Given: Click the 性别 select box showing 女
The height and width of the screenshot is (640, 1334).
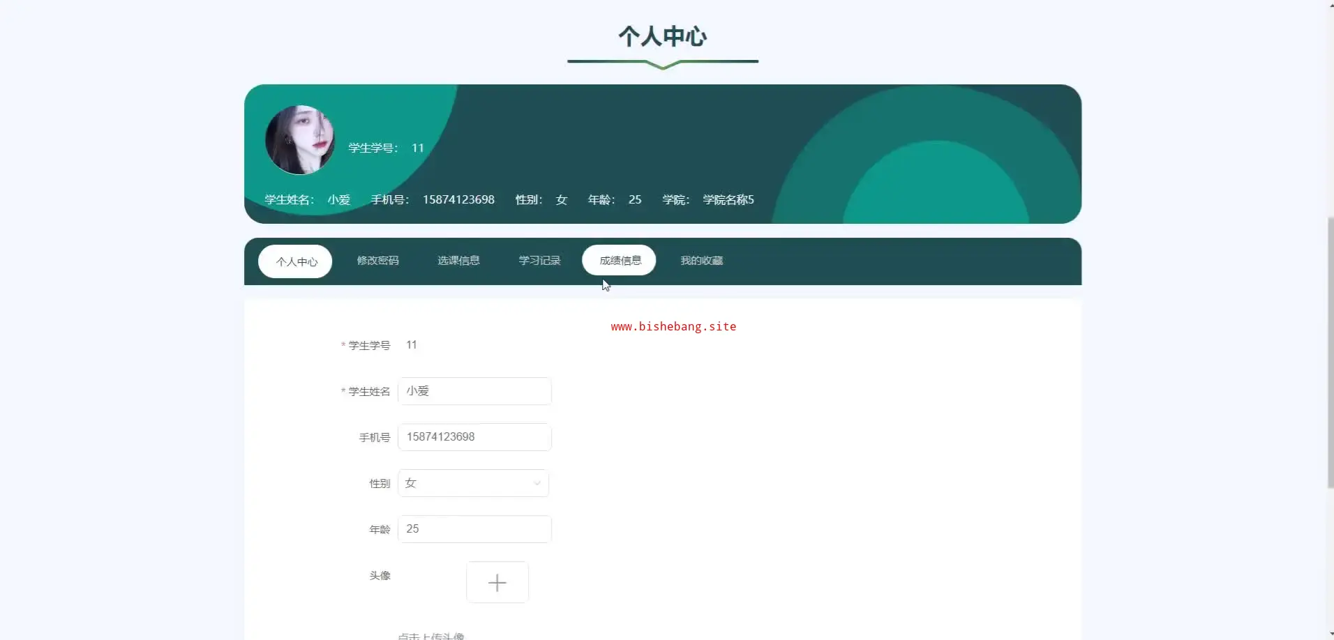Looking at the screenshot, I should (473, 483).
